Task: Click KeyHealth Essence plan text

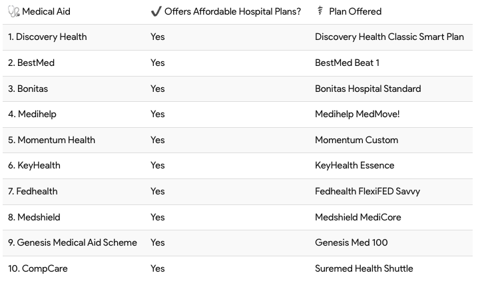Action: (x=354, y=166)
